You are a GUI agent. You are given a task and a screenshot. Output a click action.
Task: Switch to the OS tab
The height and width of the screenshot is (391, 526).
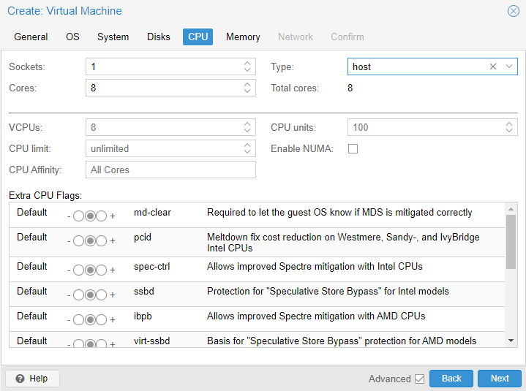coord(72,37)
